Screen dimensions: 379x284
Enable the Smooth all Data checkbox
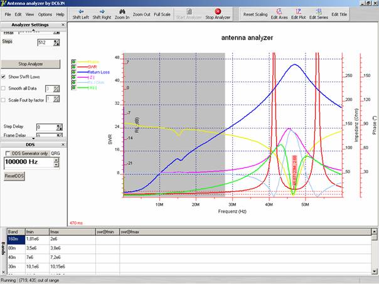point(5,88)
